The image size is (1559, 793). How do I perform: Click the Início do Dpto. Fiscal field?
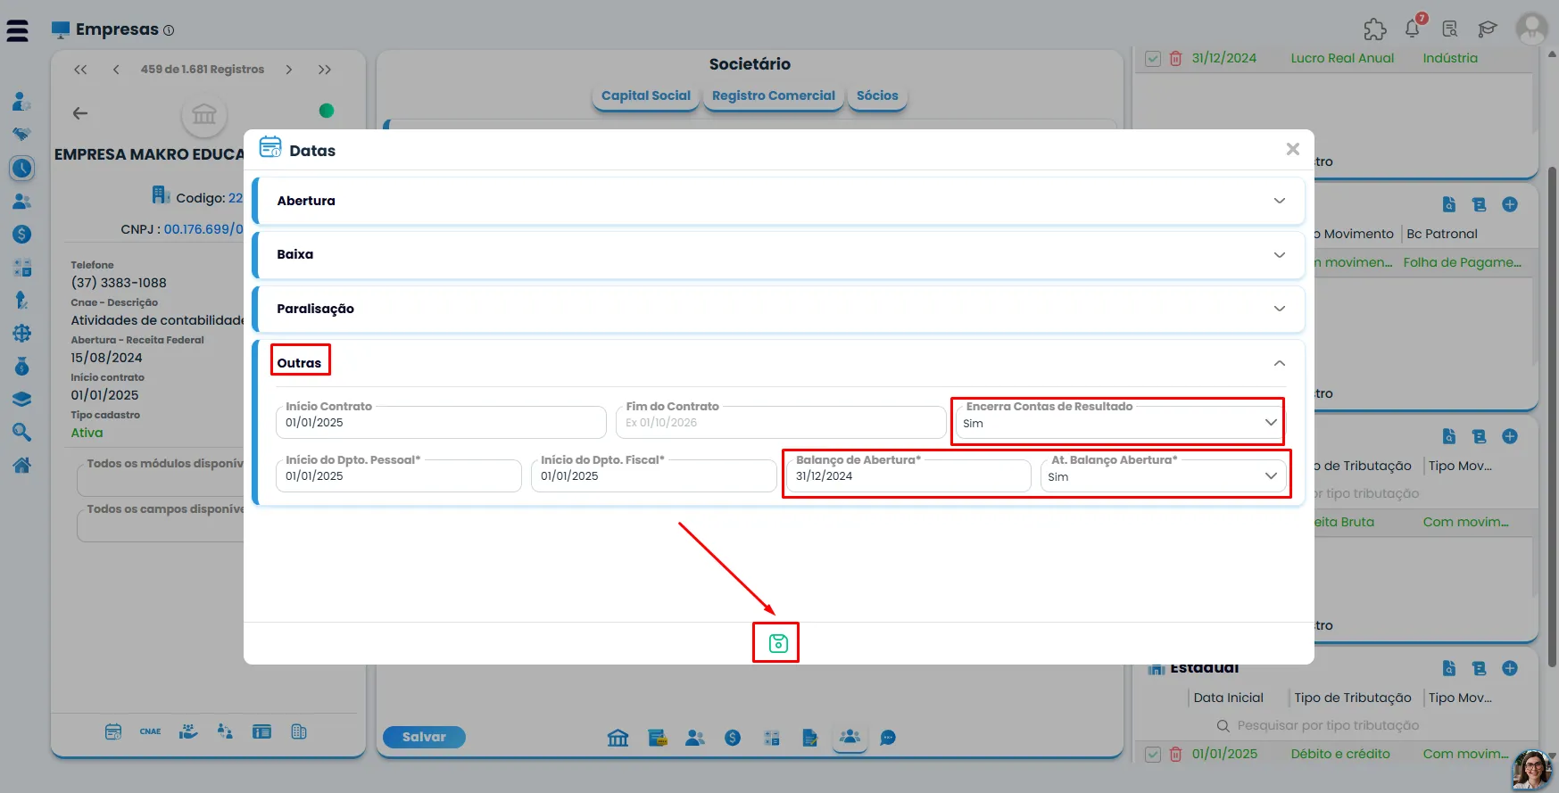click(654, 476)
